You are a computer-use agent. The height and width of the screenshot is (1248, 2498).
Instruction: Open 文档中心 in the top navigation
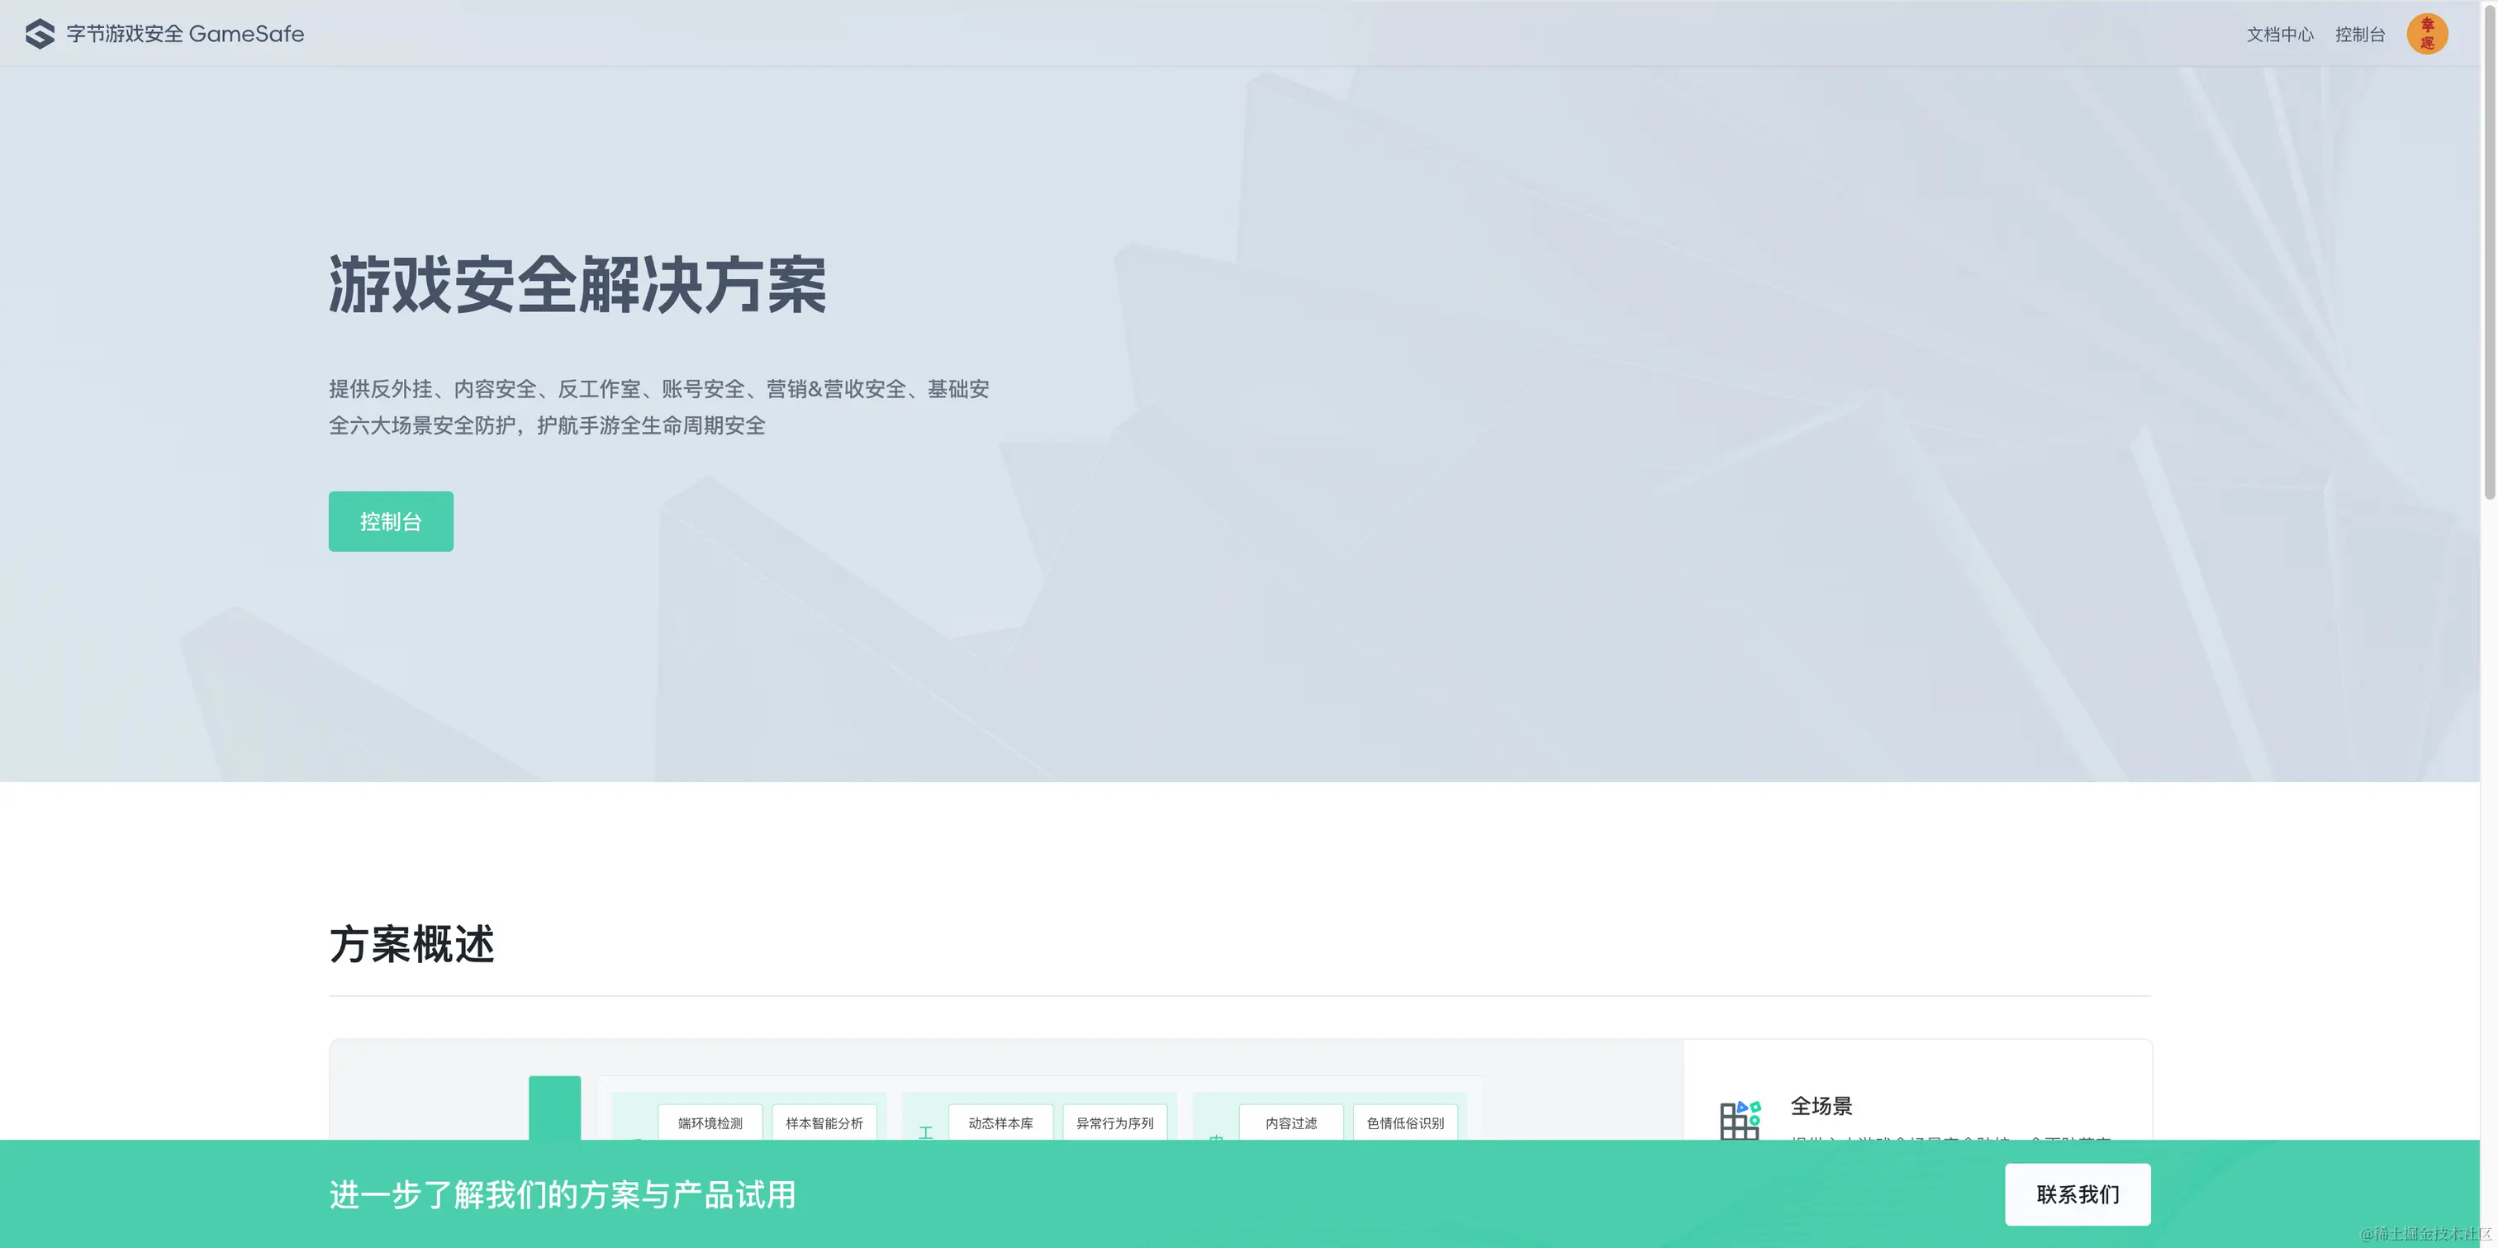tap(2279, 35)
